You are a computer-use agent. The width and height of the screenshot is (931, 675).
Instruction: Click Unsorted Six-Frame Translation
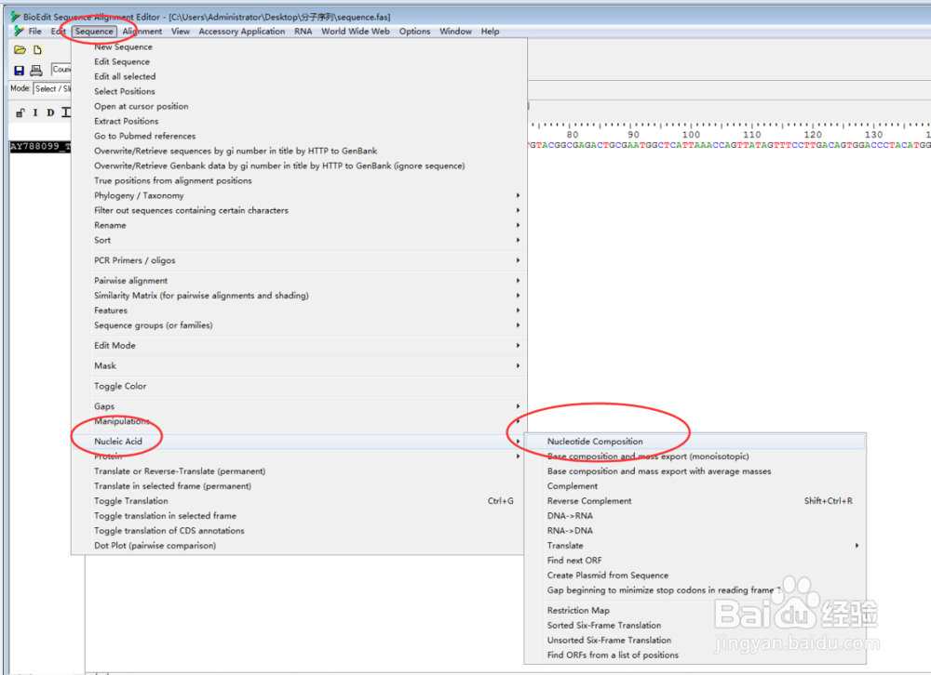695,640
